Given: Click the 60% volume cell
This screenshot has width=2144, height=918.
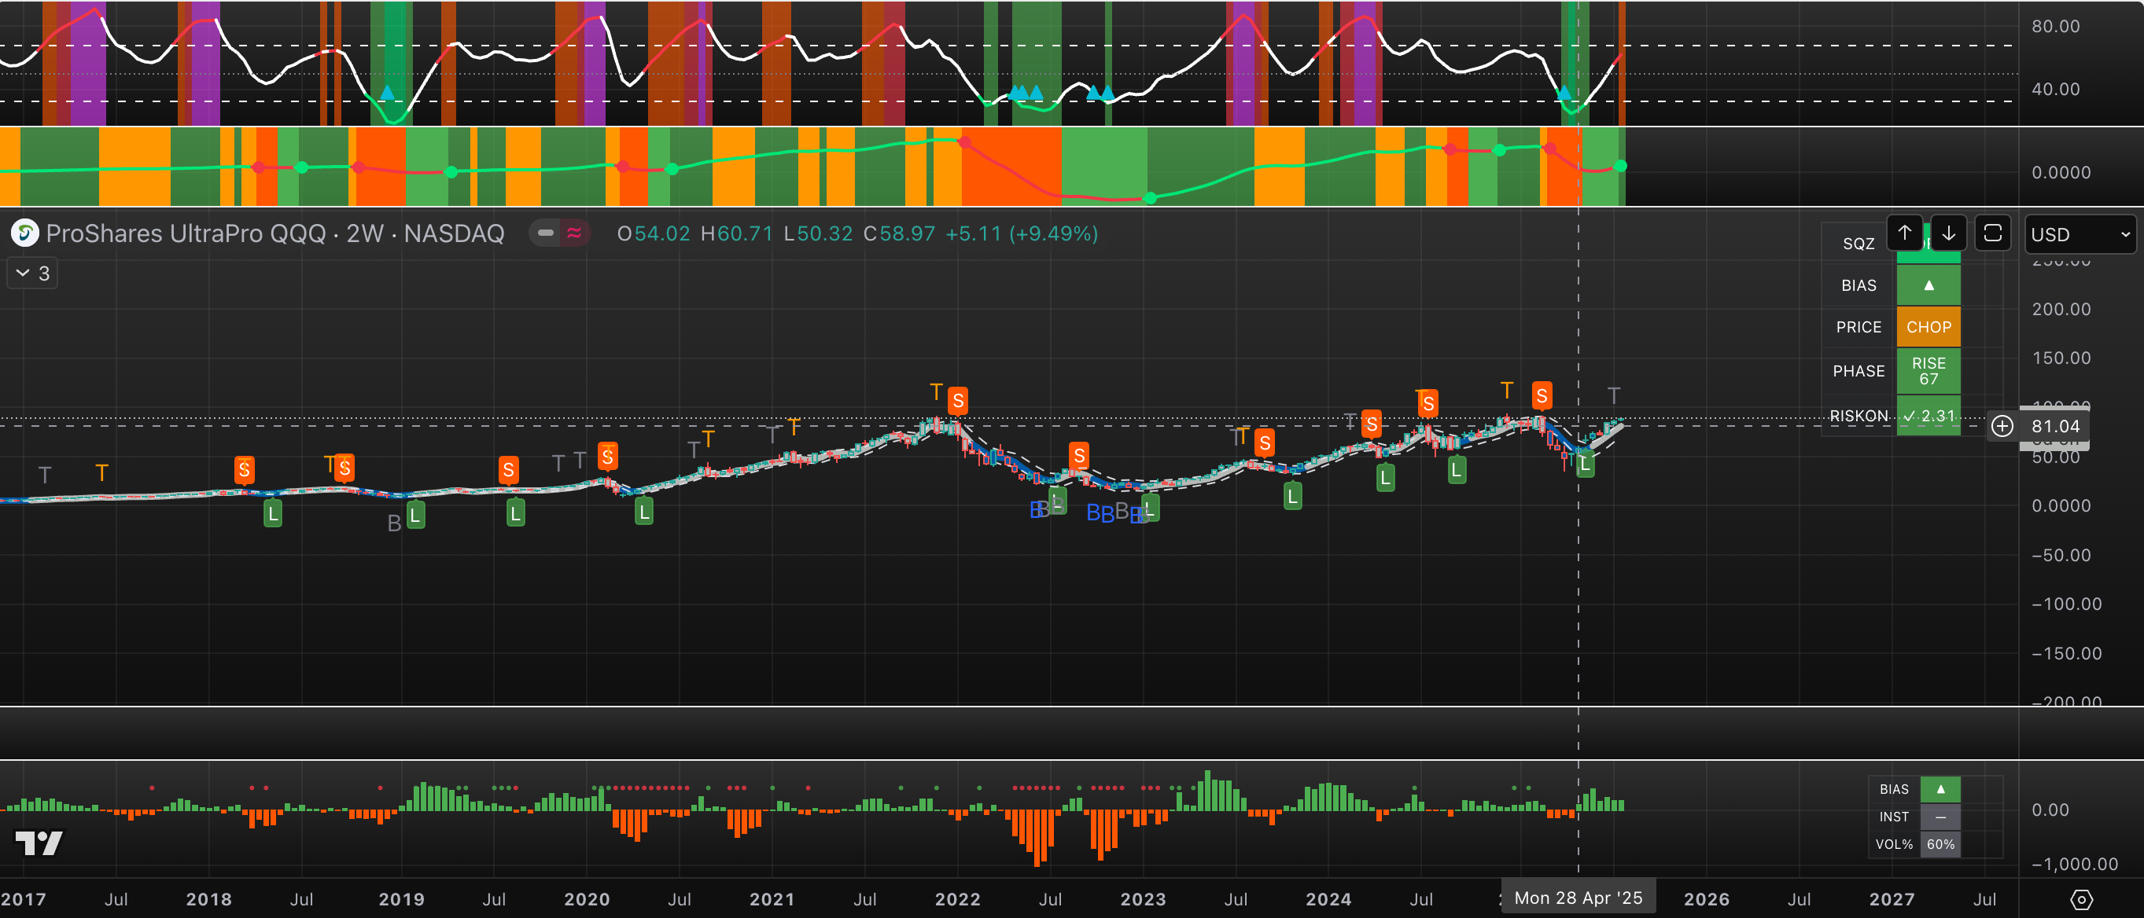Looking at the screenshot, I should tap(1940, 844).
